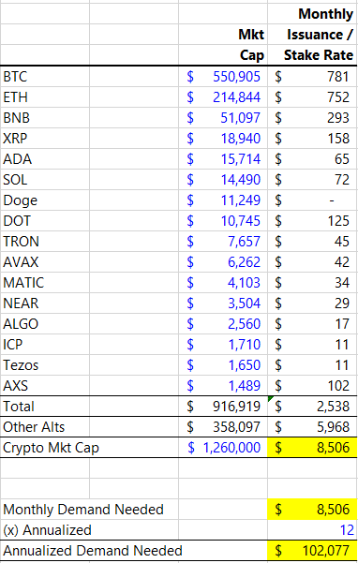Select the Crypto Mkt Cap 1,260,000 cell
This screenshot has height=563, width=358.
coord(223,448)
